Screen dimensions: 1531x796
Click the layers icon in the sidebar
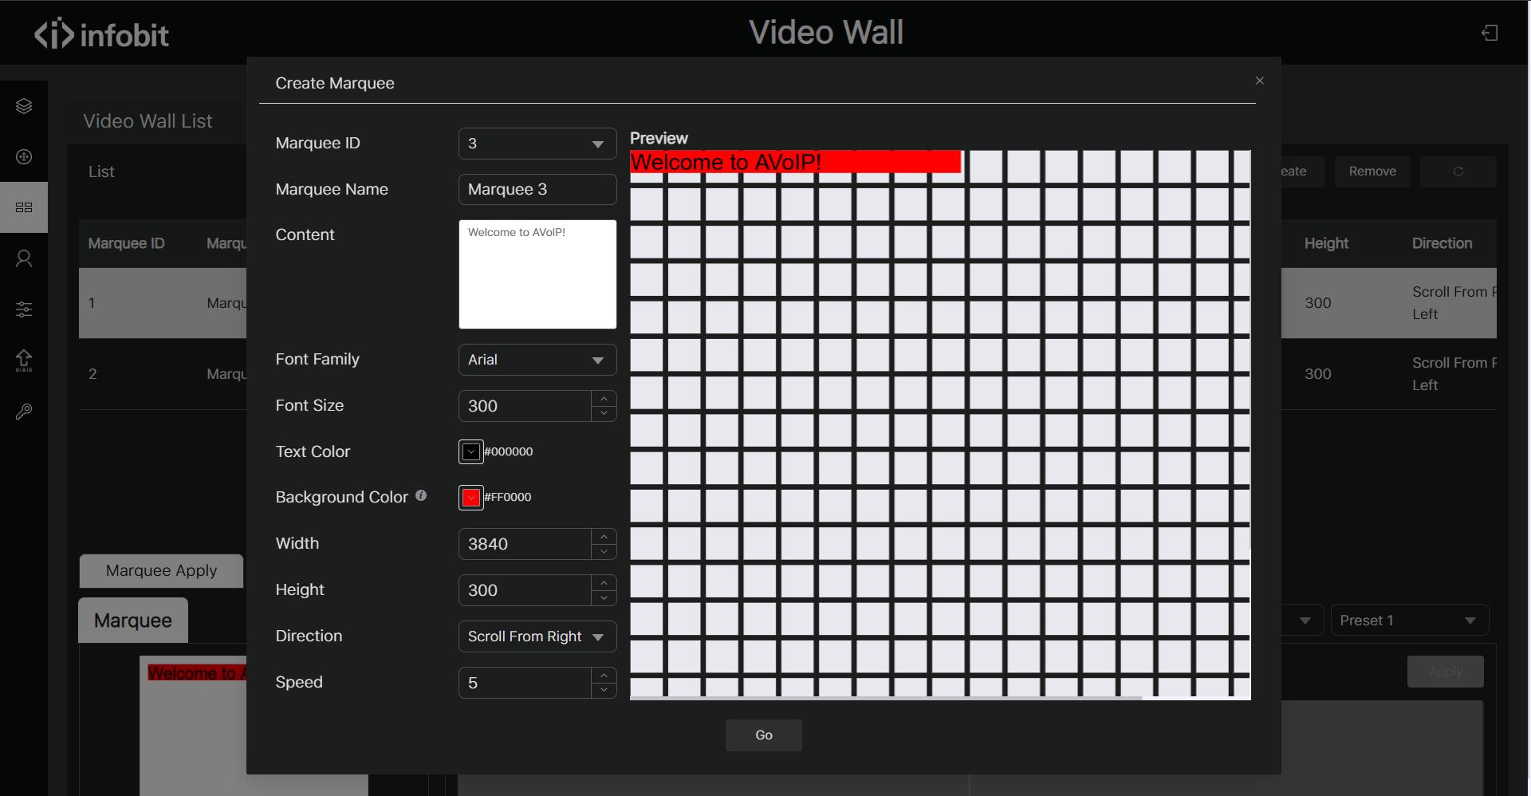[24, 106]
